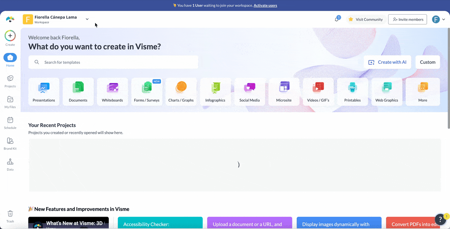Focus the Search for templates field
The width and height of the screenshot is (450, 229).
(113, 62)
